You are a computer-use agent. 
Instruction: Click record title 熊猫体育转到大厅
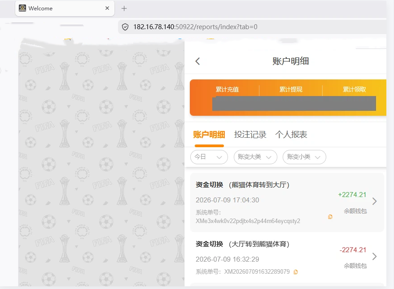pyautogui.click(x=259, y=185)
